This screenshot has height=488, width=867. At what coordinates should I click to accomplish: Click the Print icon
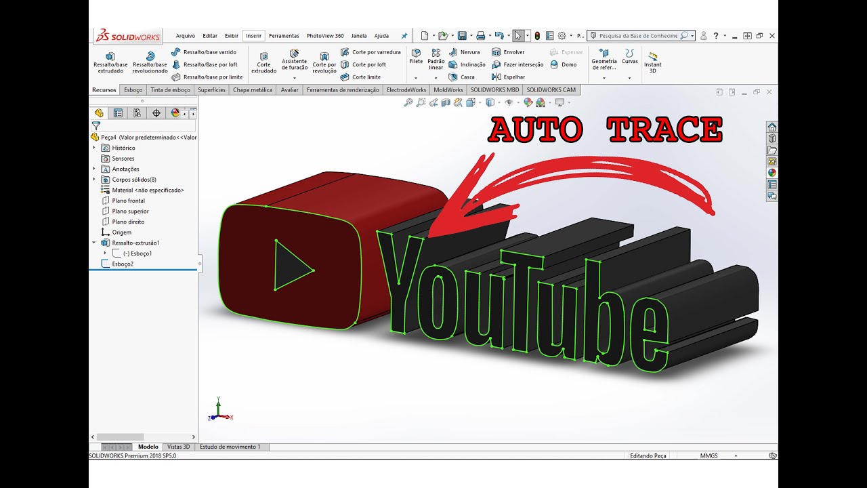coord(480,36)
